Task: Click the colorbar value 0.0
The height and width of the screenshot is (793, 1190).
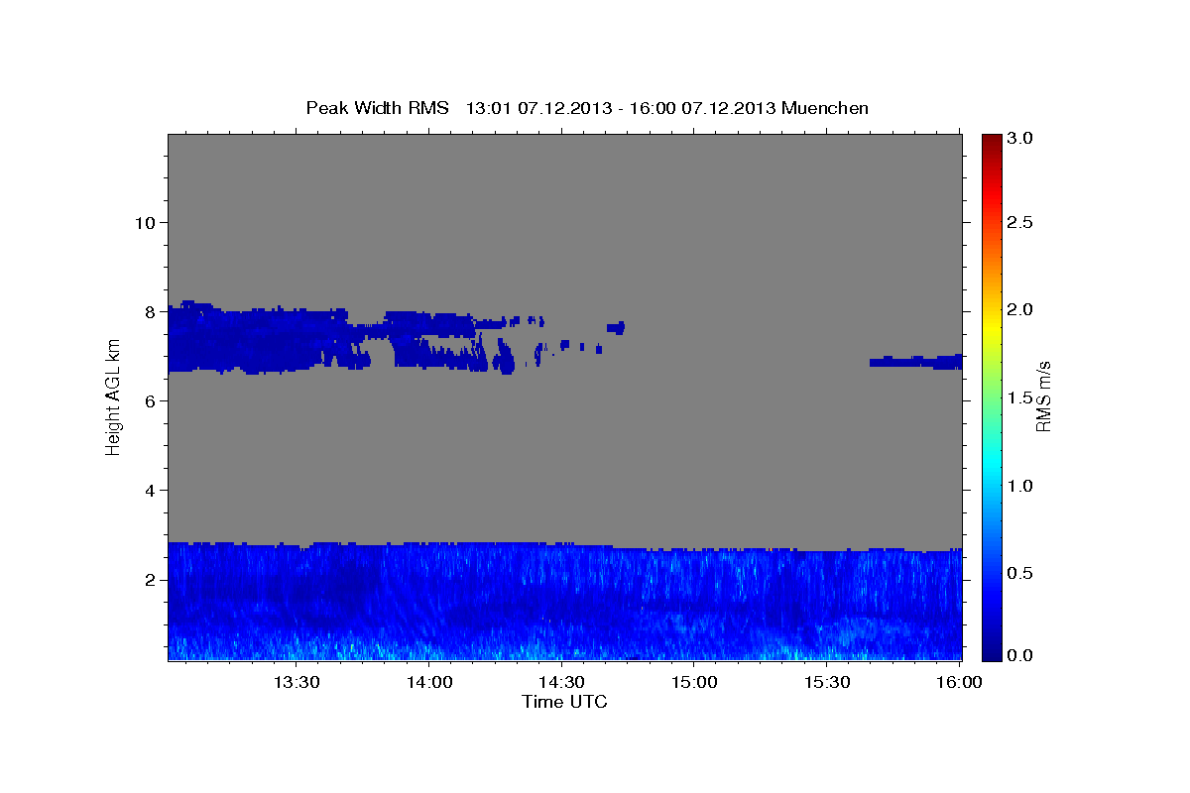Action: [1021, 655]
